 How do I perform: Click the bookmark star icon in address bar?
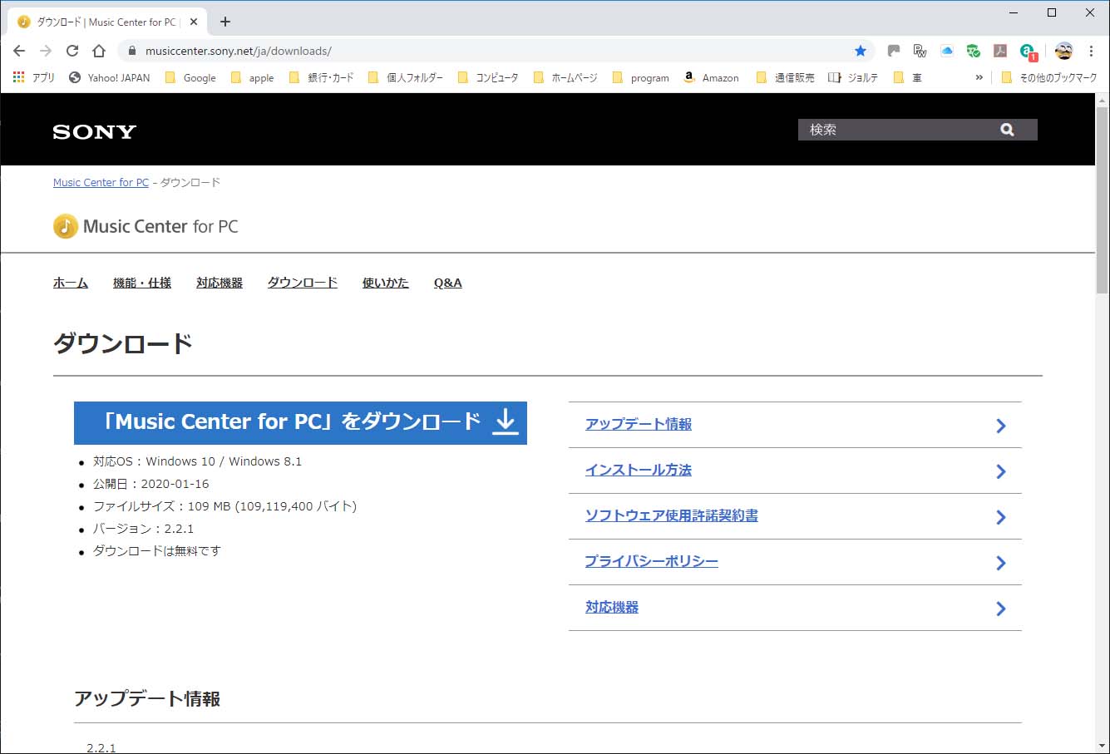861,51
